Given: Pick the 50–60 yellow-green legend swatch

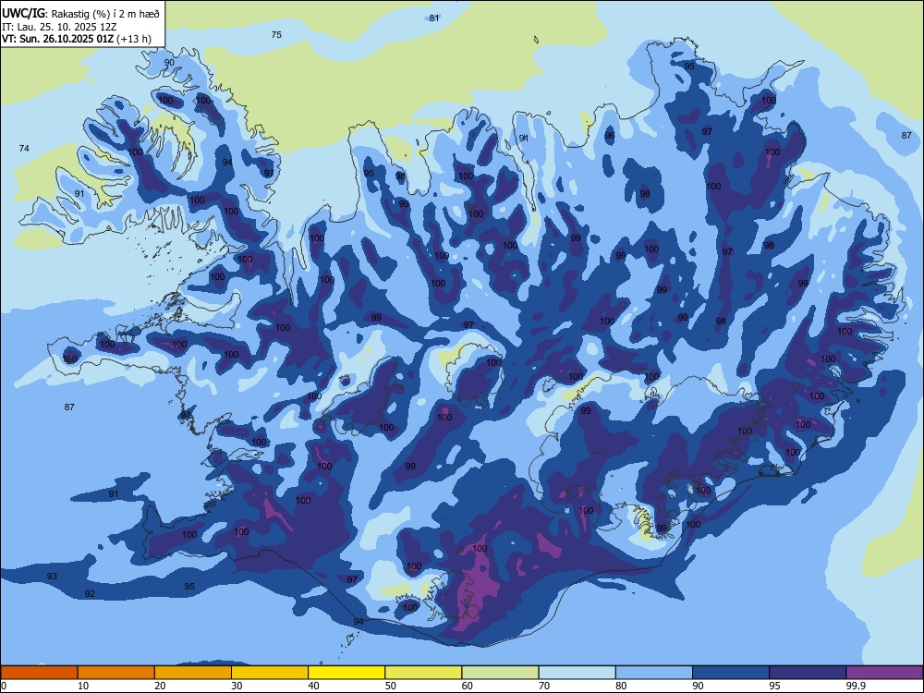Looking at the screenshot, I should click(423, 673).
